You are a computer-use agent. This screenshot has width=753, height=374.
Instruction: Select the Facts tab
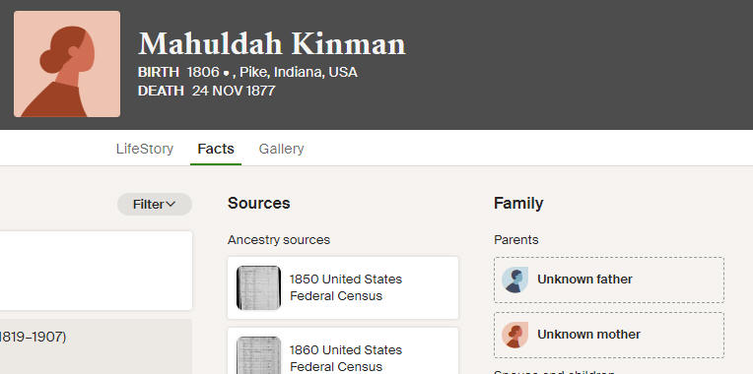tap(216, 149)
